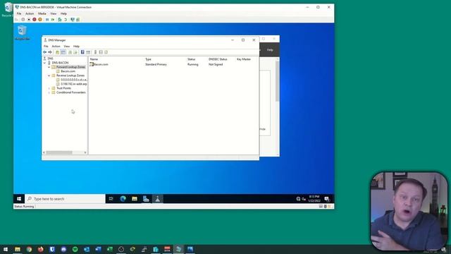Open Server Manager on the VM taskbar
This screenshot has height=254, width=451.
tap(146, 199)
